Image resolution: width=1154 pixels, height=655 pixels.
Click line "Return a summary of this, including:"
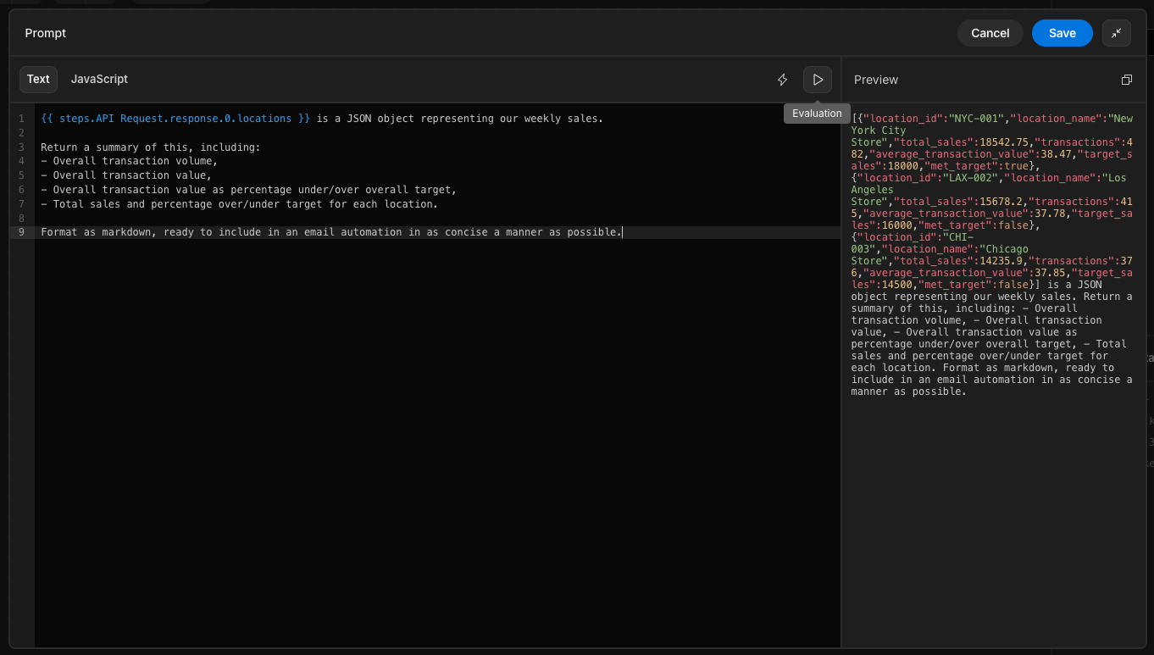151,147
